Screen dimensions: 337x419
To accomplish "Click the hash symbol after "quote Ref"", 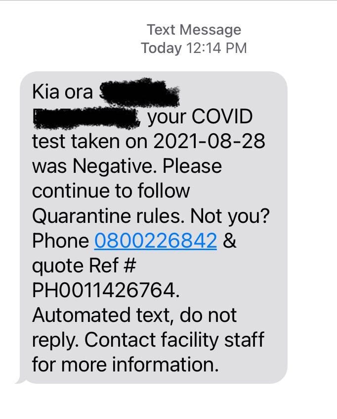I will coord(130,265).
